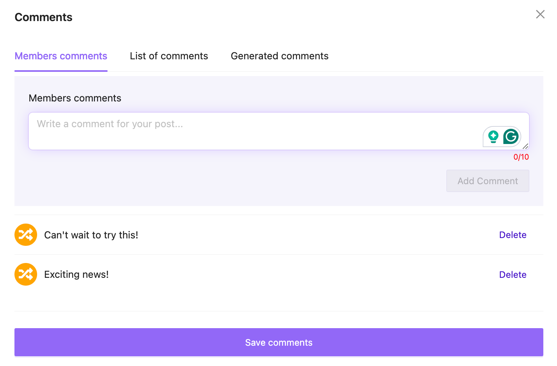Select the comment text 'Can't wait to try this!'
This screenshot has width=557, height=366.
pyautogui.click(x=91, y=235)
